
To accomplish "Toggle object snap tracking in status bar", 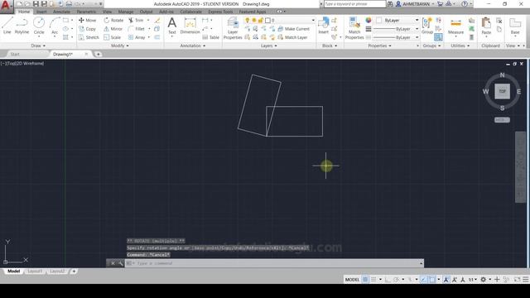I will 423,280.
